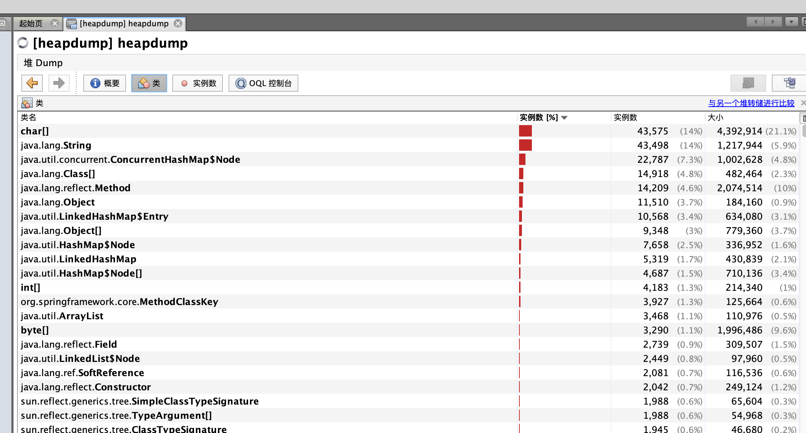Open the 概要 summary view

click(105, 83)
